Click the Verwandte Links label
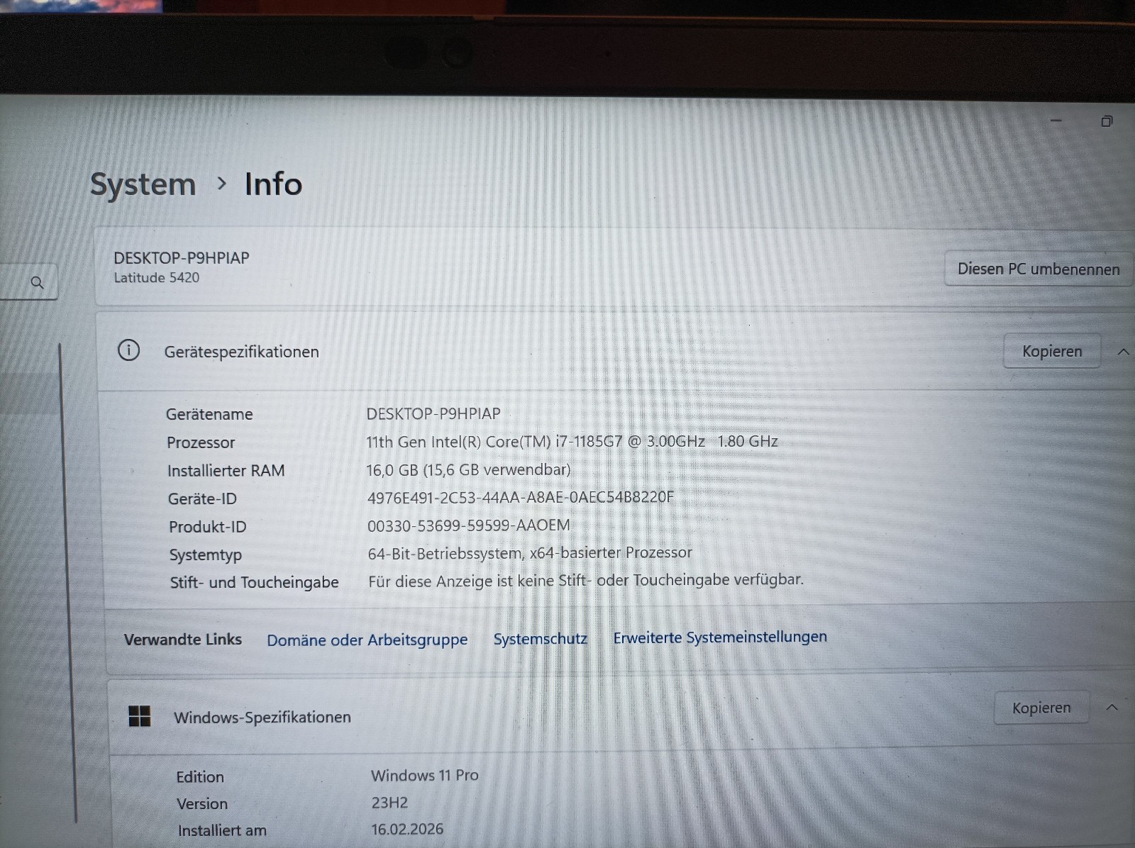Screen dimensions: 1135x848 [x=183, y=640]
